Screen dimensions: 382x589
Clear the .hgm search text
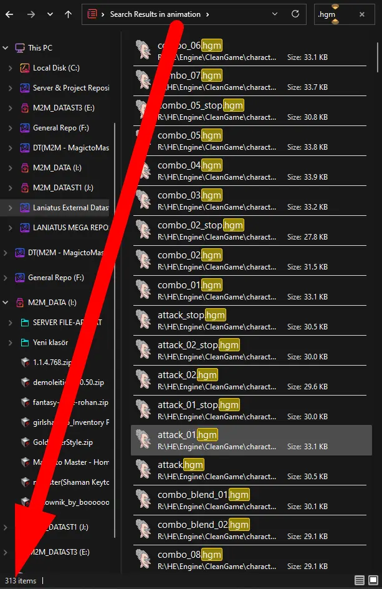361,14
